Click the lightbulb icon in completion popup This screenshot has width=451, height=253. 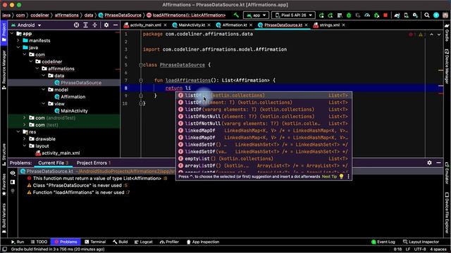click(341, 176)
